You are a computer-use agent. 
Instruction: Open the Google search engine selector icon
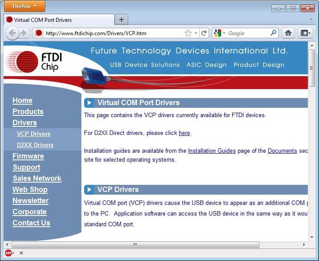pyautogui.click(x=218, y=33)
